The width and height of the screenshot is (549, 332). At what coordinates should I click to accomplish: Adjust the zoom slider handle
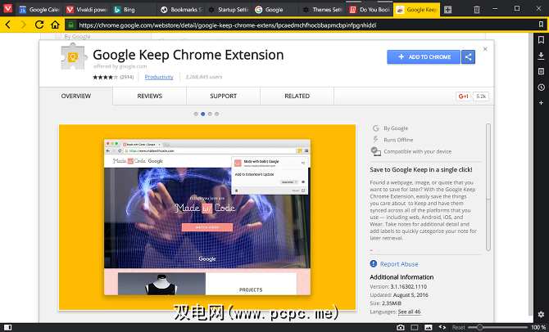click(x=480, y=327)
